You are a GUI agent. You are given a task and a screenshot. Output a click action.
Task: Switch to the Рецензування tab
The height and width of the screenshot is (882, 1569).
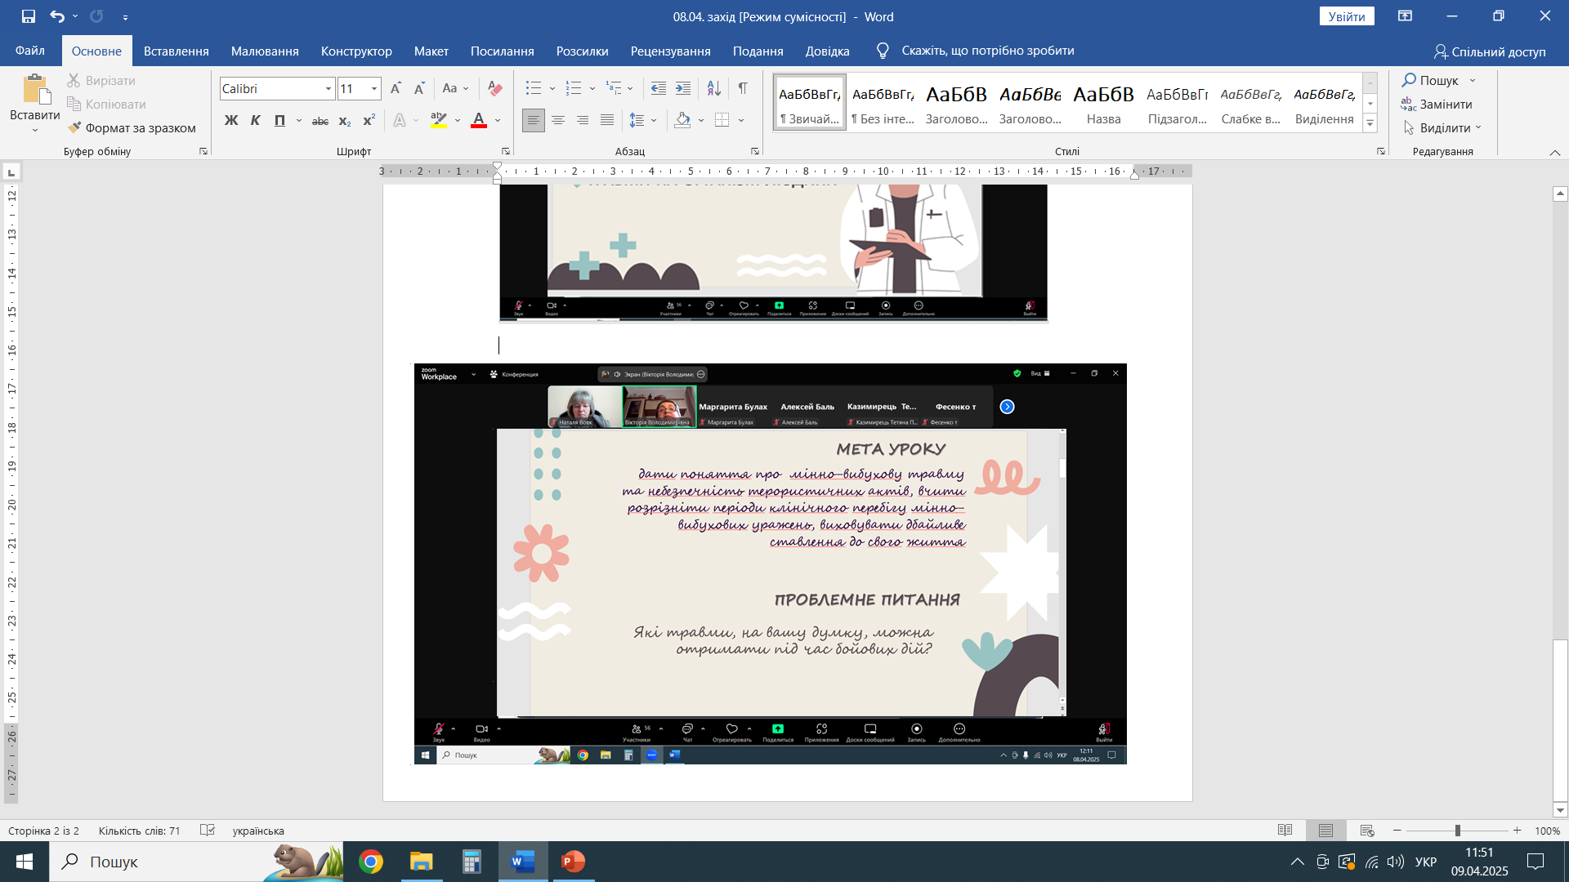(x=669, y=51)
